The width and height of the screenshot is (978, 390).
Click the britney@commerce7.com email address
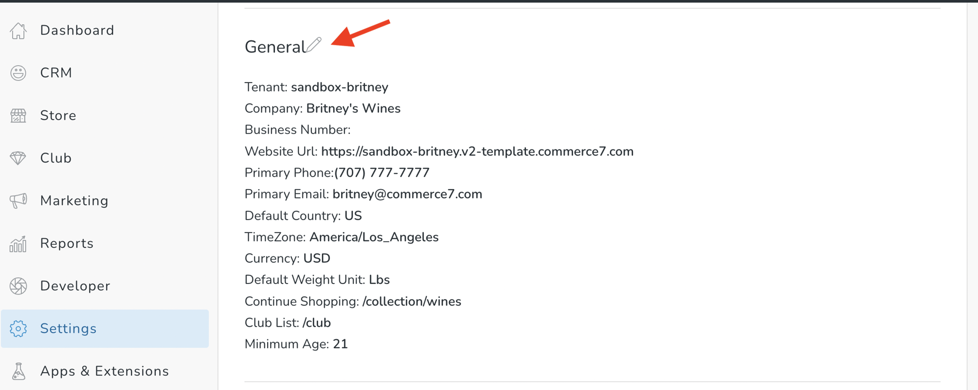click(407, 195)
